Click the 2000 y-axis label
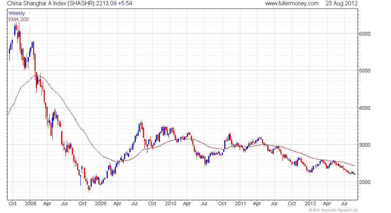 (x=365, y=182)
